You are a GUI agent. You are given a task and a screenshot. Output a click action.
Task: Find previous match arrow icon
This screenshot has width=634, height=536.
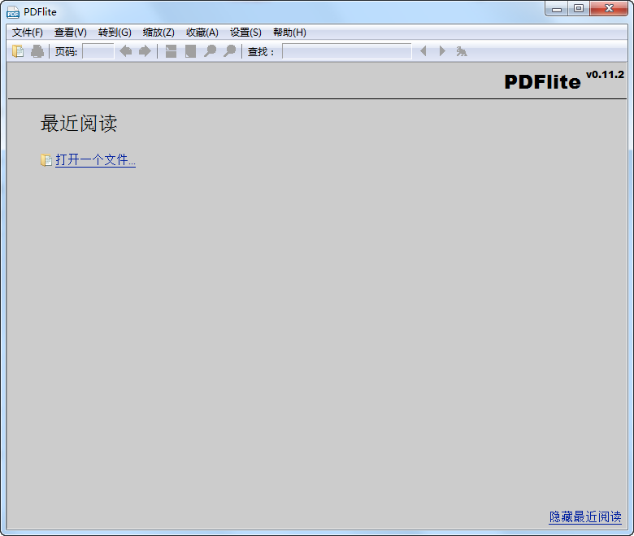pos(423,51)
